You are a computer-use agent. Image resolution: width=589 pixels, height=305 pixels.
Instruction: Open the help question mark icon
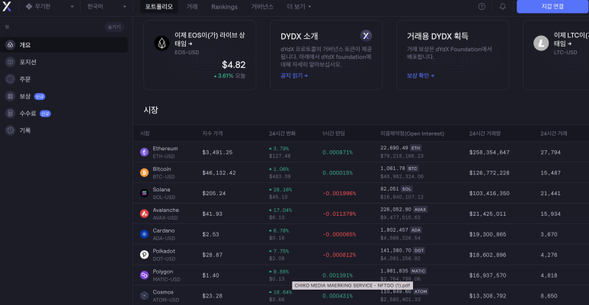(482, 6)
